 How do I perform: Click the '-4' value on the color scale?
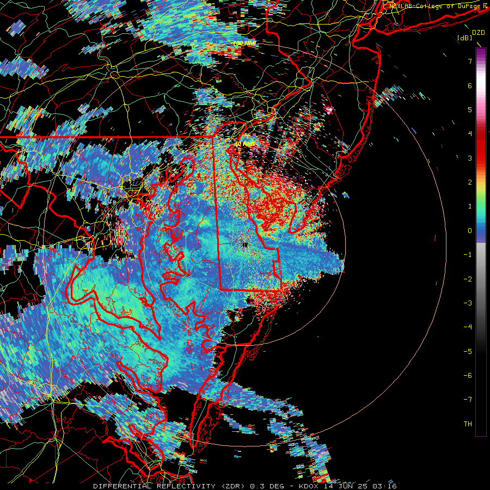468,327
